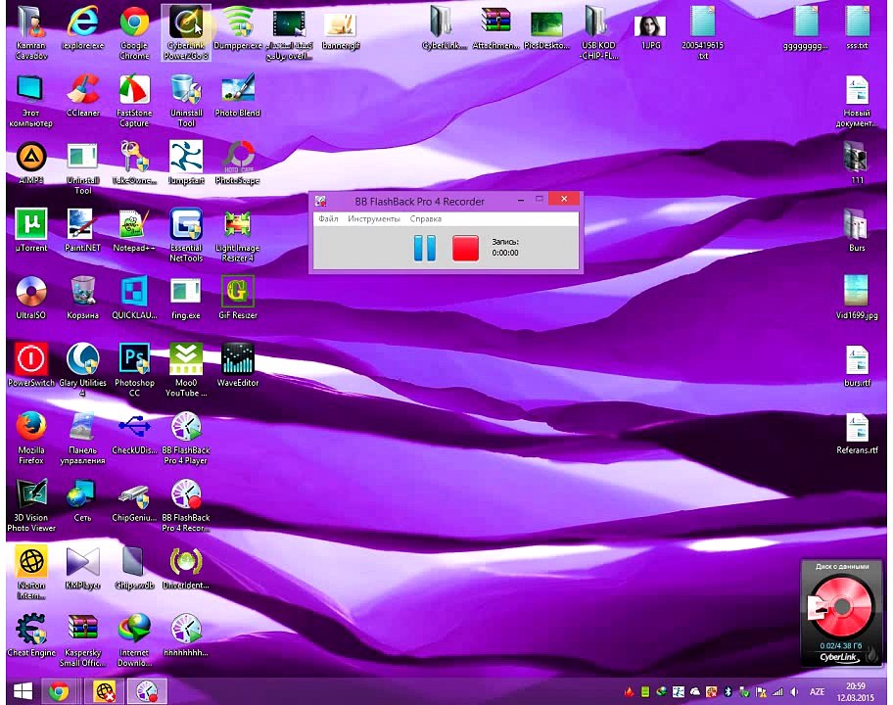
Task: Select the Этот компьютер icon
Action: 31,100
